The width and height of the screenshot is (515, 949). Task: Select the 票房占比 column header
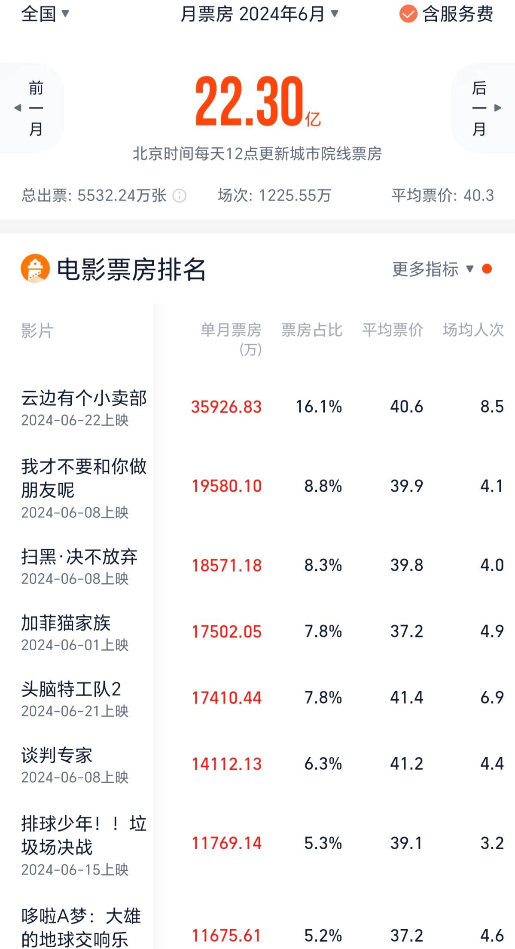point(311,330)
